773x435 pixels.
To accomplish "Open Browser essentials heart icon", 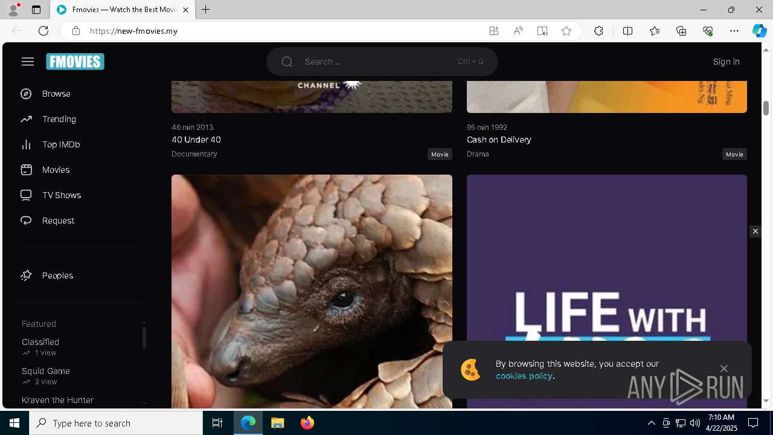I will (x=708, y=31).
